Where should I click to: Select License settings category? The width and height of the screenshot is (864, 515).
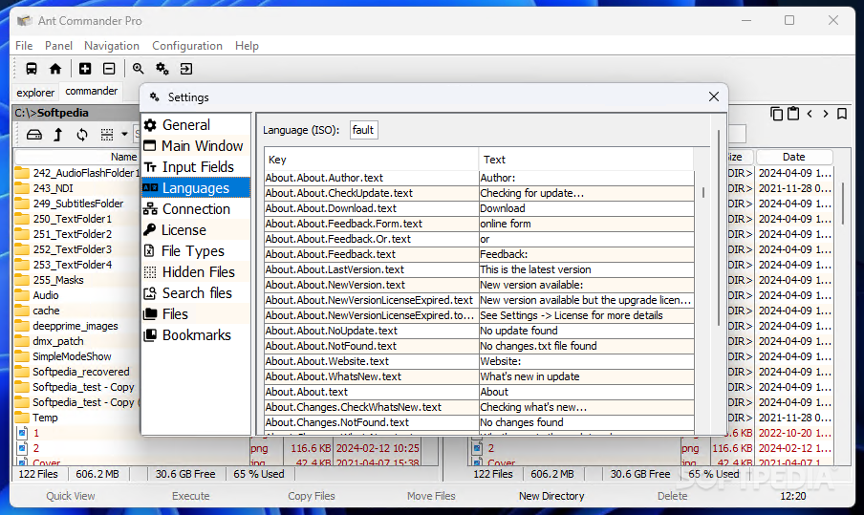point(196,230)
